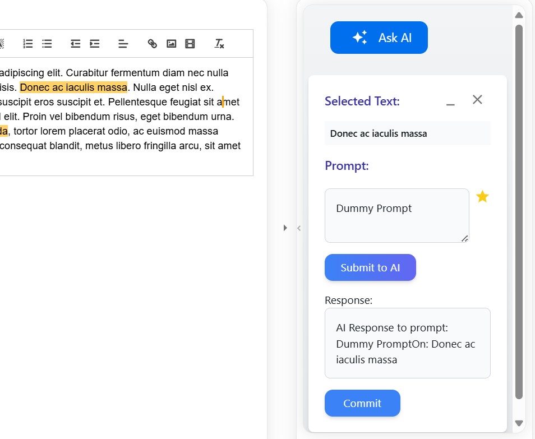The height and width of the screenshot is (439, 535).
Task: Click the resize grip of the prompt box
Action: point(465,238)
